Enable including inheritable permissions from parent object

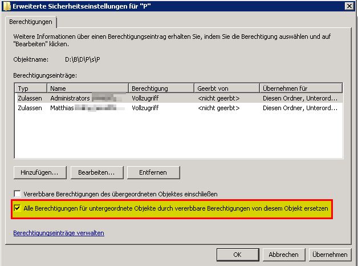point(18,194)
